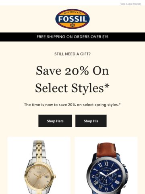
Task: Click the brown leather watch strap
Action: coord(106,150)
